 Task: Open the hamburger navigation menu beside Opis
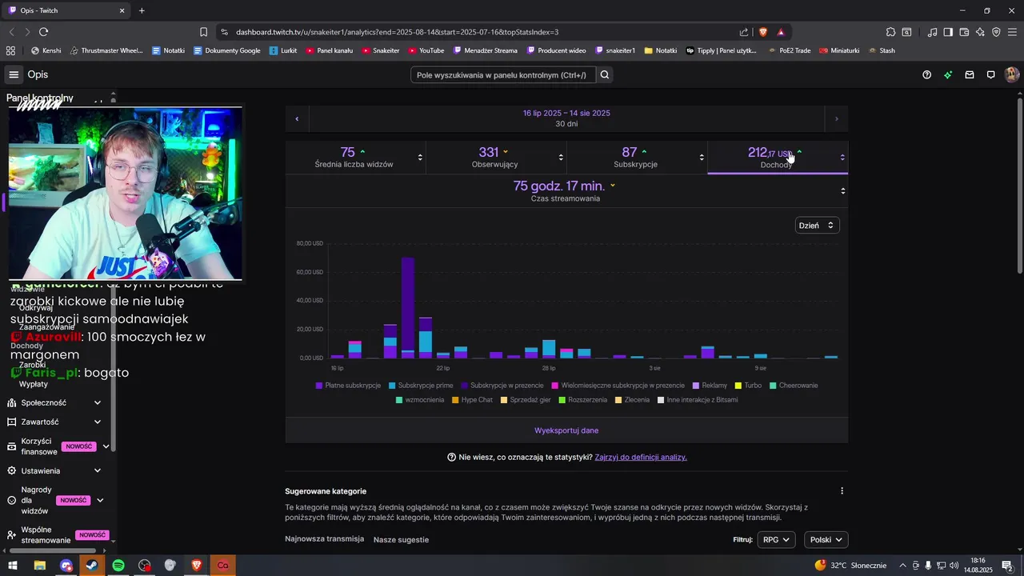pos(14,74)
